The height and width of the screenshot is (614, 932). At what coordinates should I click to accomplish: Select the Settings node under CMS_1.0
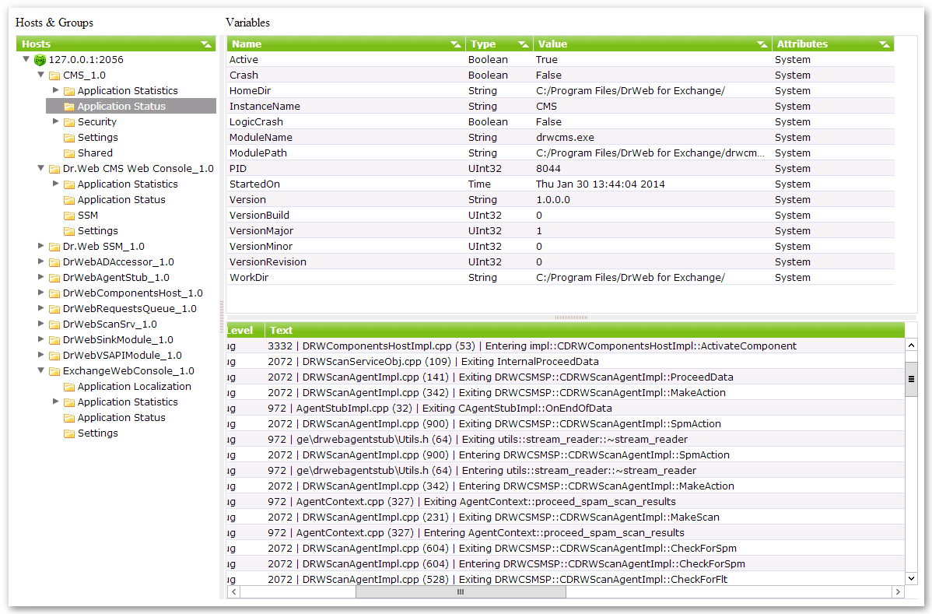coord(96,137)
